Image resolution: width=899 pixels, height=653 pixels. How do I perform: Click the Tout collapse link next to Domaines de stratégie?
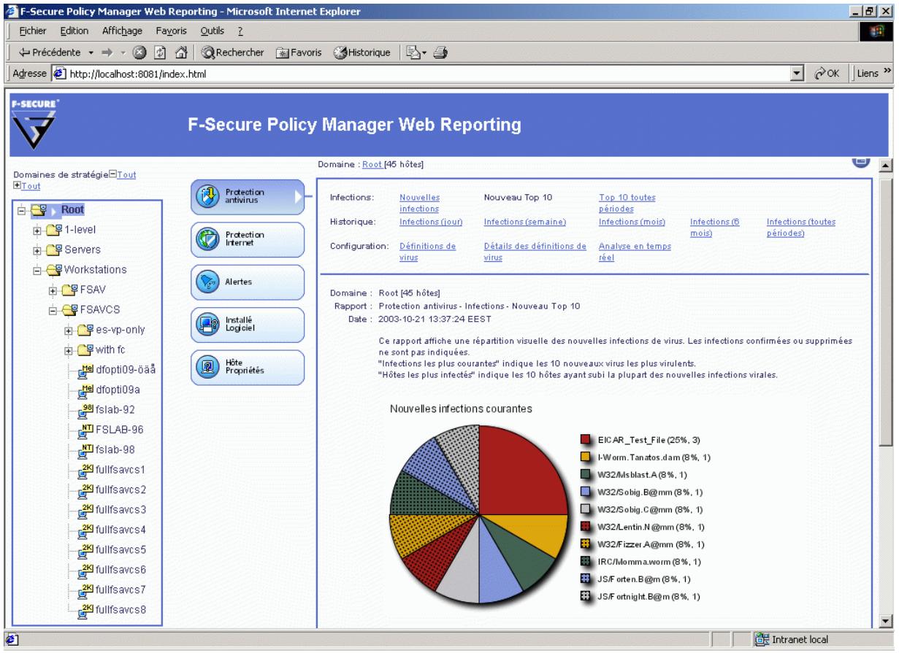click(126, 174)
